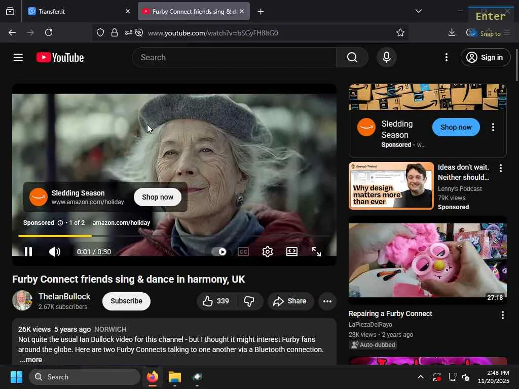
Task: Open Lenny's Podcast sponsored thumbnail
Action: [x=391, y=185]
